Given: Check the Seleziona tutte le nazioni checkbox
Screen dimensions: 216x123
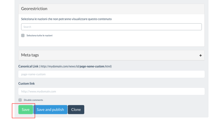Looking at the screenshot, I should 23,35.
